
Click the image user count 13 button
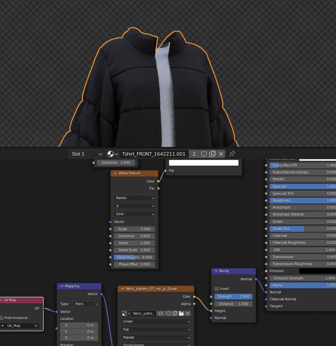(x=160, y=313)
